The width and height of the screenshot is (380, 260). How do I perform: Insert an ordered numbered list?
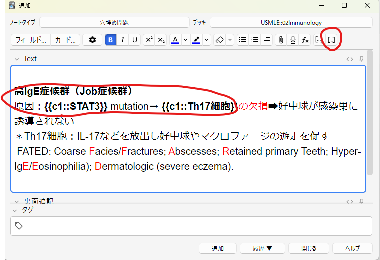[x=255, y=40]
